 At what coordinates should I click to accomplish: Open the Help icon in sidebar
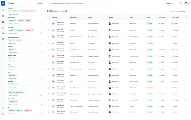tap(3, 108)
